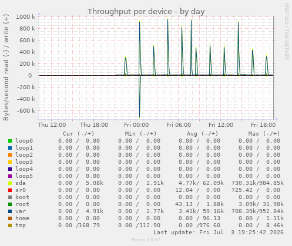Click the 'Avg (-/+)' column header

(202, 134)
